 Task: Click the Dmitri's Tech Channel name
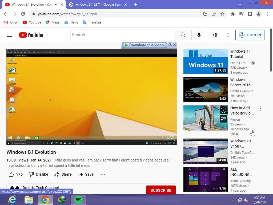coord(41,188)
